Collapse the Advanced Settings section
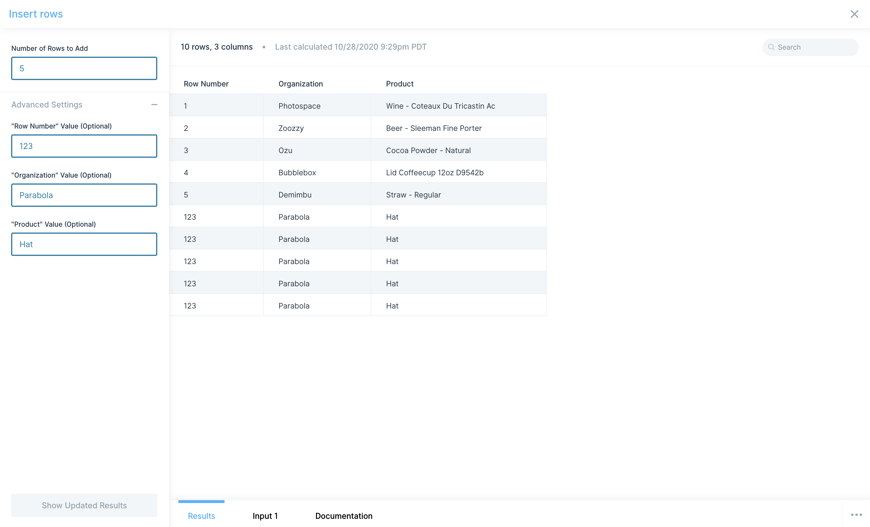Viewport: 870px width, 527px height. [154, 105]
